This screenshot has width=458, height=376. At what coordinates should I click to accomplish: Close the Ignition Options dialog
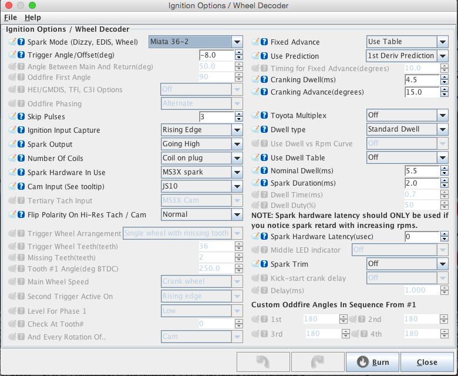427,362
